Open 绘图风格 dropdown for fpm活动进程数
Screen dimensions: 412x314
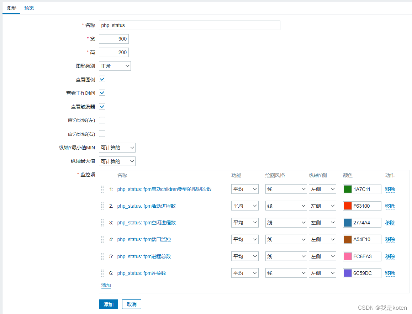(286, 206)
